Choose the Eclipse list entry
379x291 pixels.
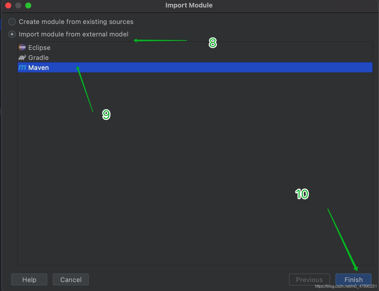195,47
